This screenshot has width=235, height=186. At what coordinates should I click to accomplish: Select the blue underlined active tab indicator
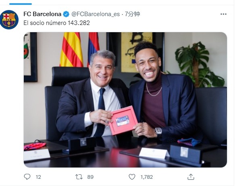click(21, 4)
